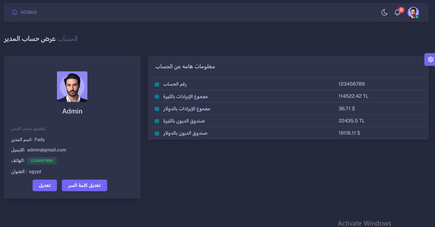Screen dimensions: 435x227
Task: Click the grid icon beside مجموع الإيرادات بالليرة
Action: pos(157,97)
